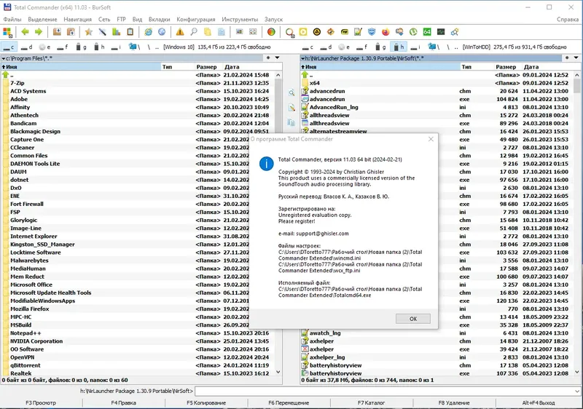The height and width of the screenshot is (409, 583).
Task: Click the yellow warning triangle toolbar icon
Action: (x=180, y=32)
